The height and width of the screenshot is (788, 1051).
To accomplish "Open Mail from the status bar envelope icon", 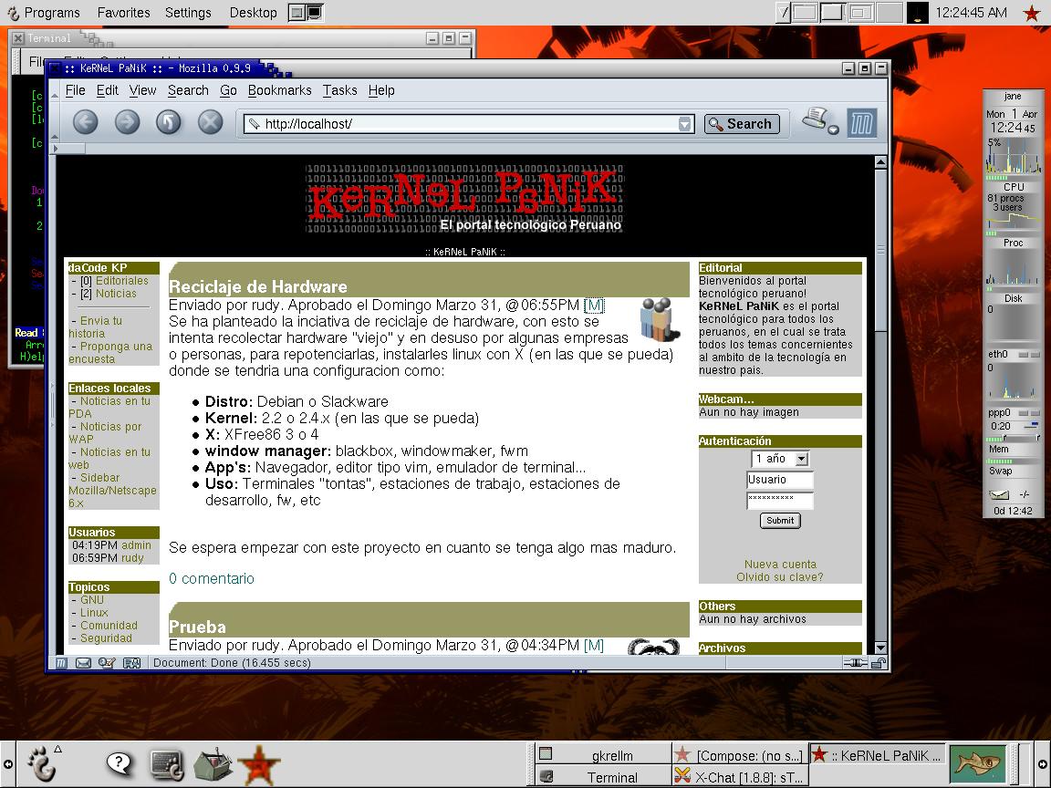I will point(83,663).
